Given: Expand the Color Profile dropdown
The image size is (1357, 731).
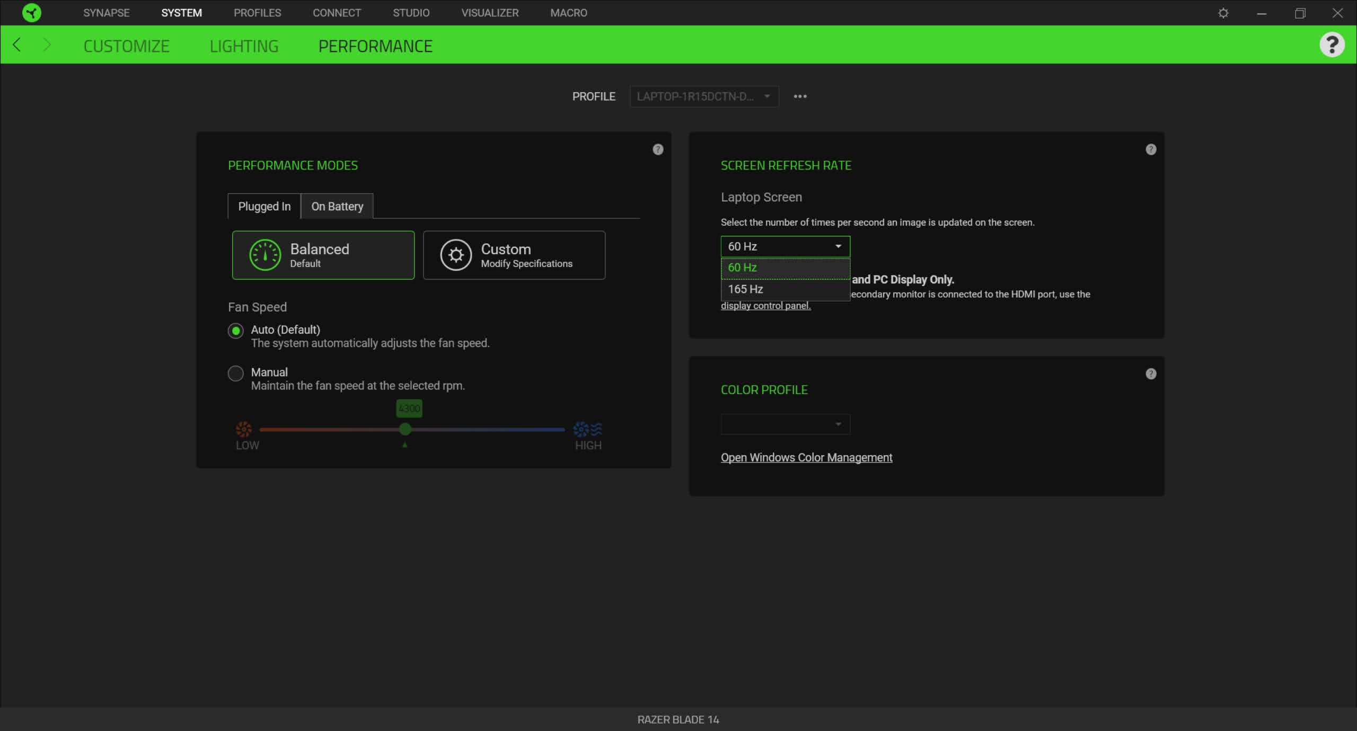Looking at the screenshot, I should (785, 424).
